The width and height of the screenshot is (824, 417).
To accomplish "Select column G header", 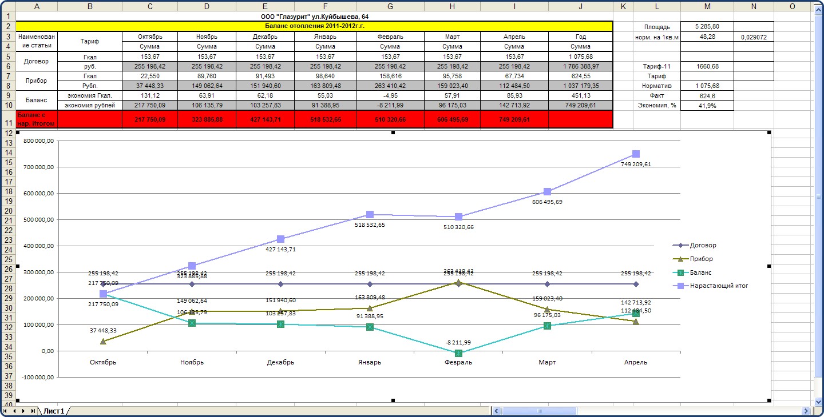I will pos(390,6).
